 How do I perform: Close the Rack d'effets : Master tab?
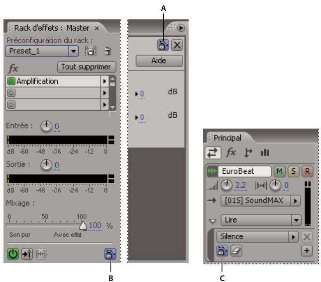(x=97, y=28)
